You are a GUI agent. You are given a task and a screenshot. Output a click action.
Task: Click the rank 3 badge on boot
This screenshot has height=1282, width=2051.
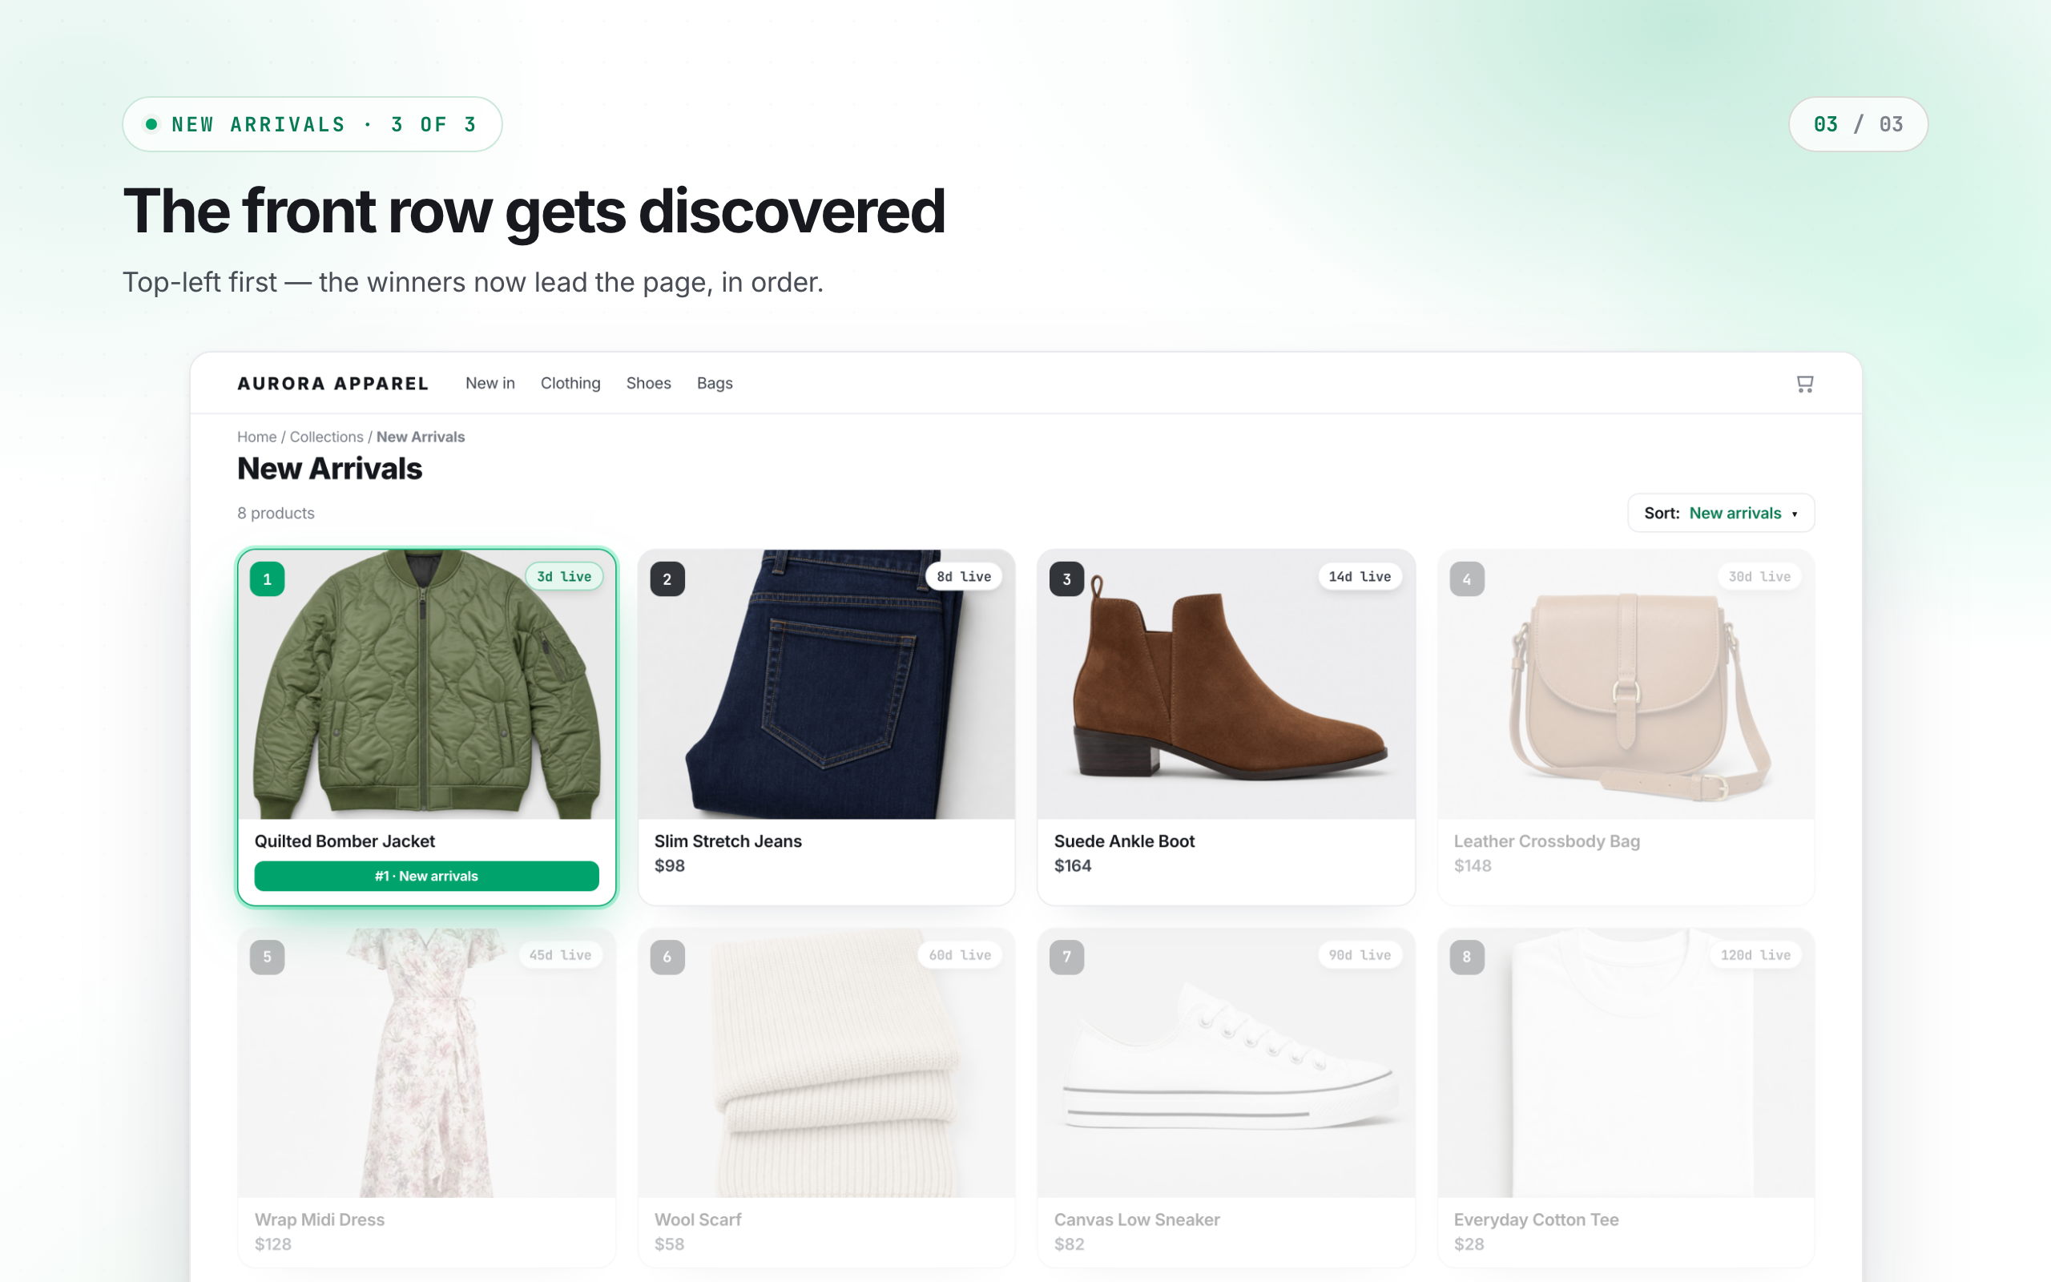(x=1067, y=579)
